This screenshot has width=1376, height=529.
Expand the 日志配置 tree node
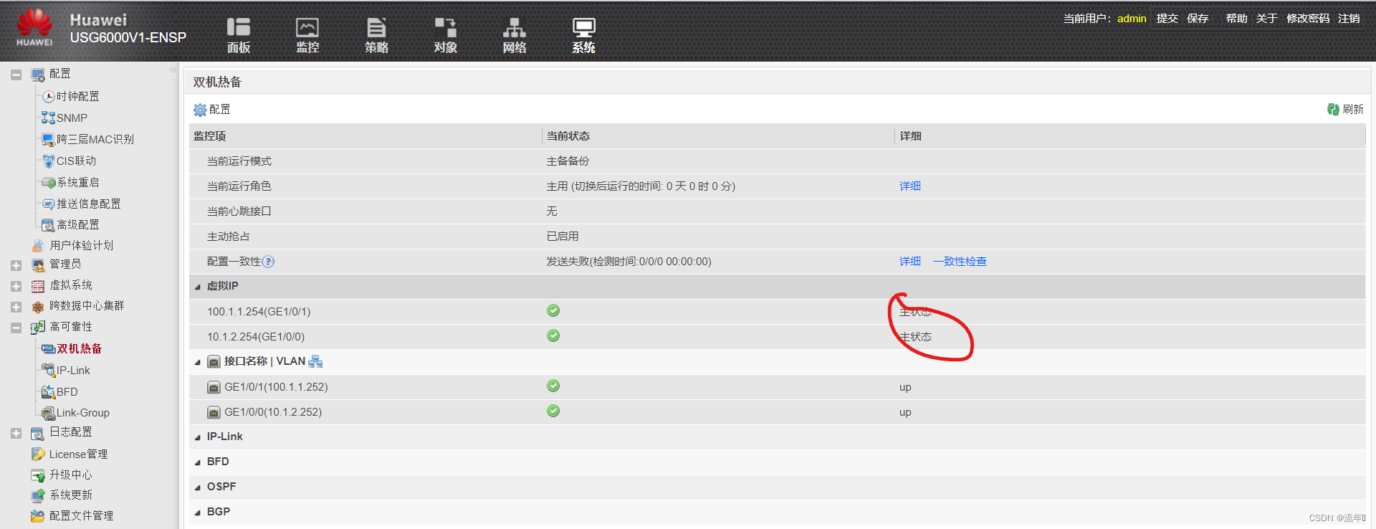click(x=16, y=433)
